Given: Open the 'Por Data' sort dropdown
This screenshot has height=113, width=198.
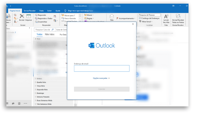Looking at the screenshot, I should point(63,34).
